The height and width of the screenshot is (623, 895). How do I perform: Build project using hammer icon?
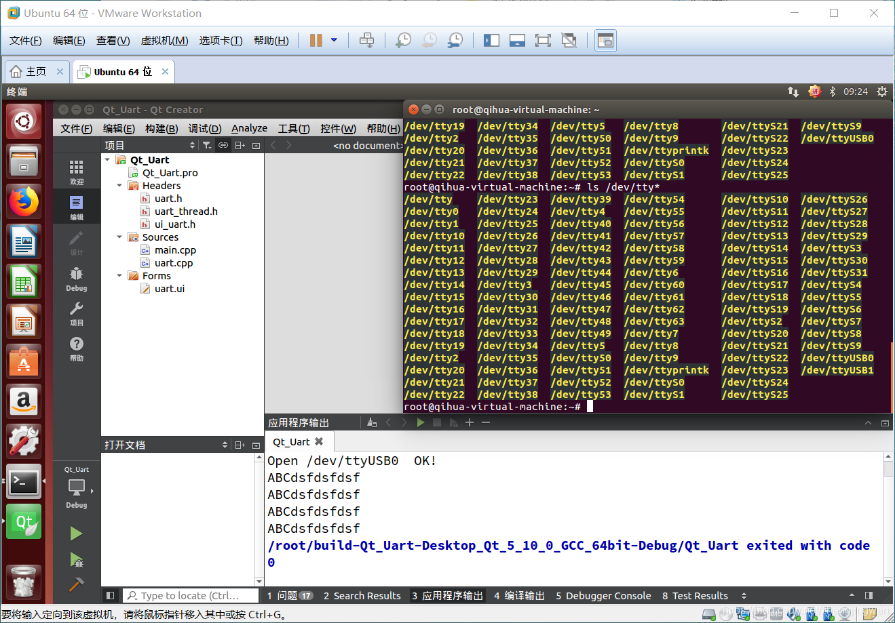(76, 584)
